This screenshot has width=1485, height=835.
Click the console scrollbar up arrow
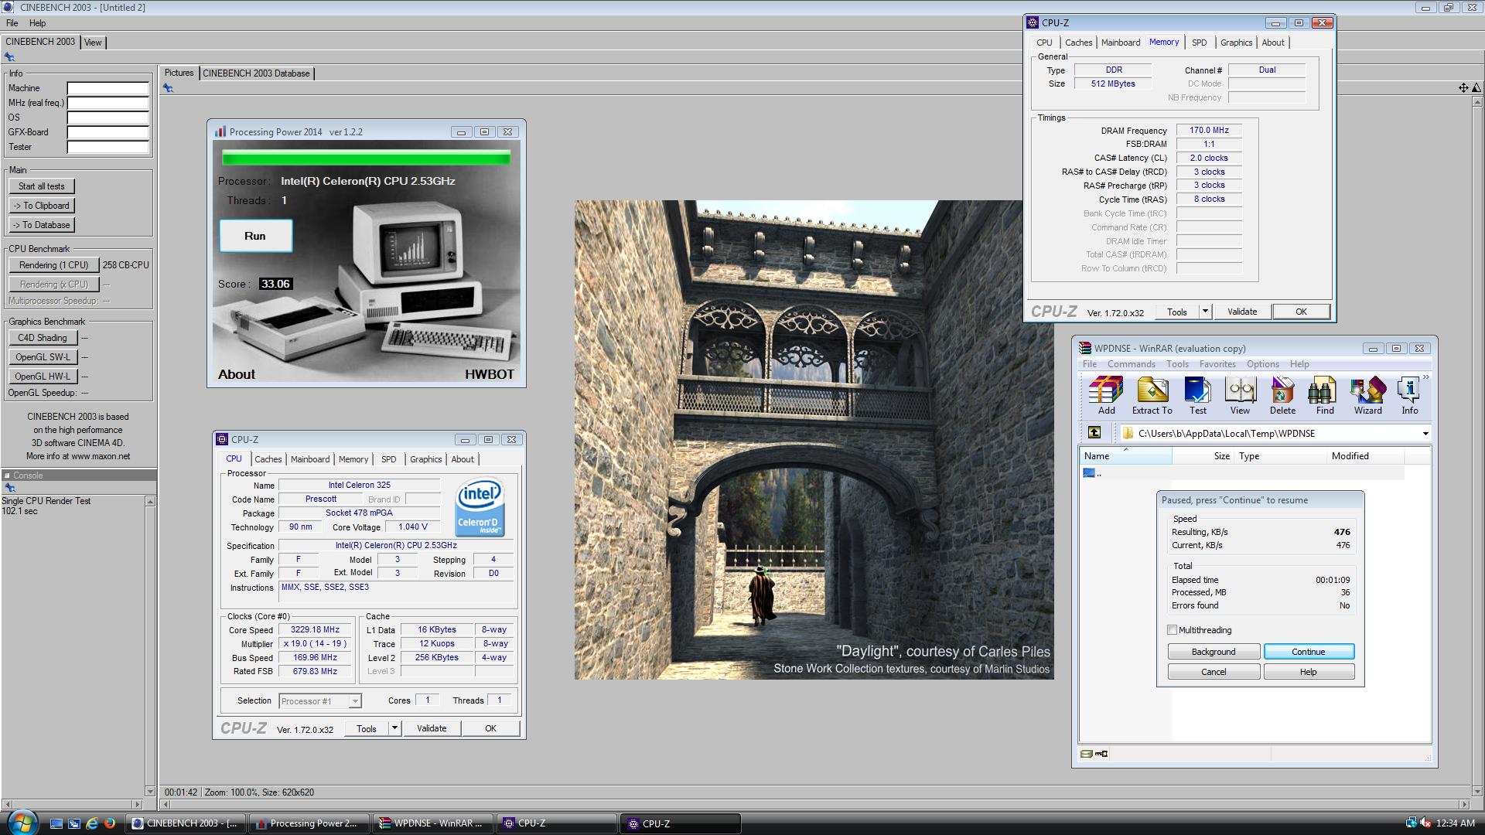pyautogui.click(x=150, y=502)
